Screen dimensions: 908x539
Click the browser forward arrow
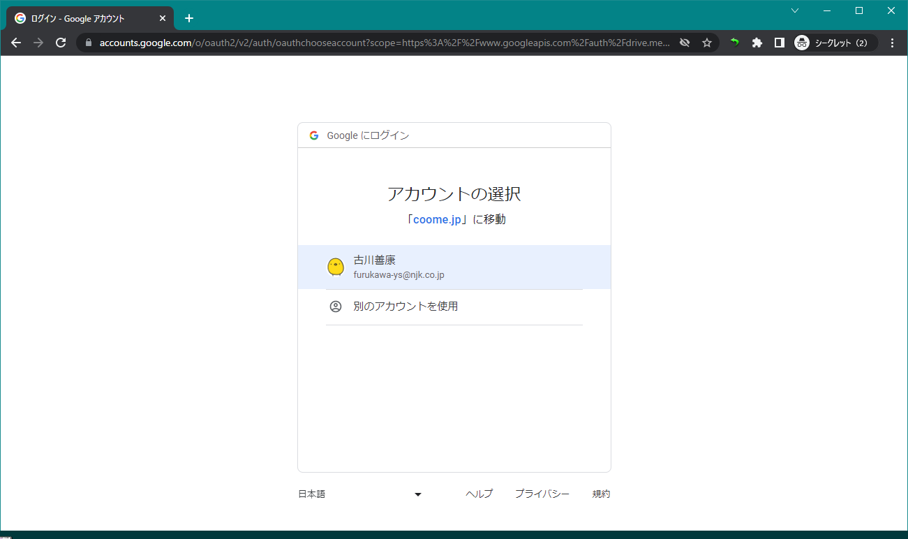tap(38, 43)
